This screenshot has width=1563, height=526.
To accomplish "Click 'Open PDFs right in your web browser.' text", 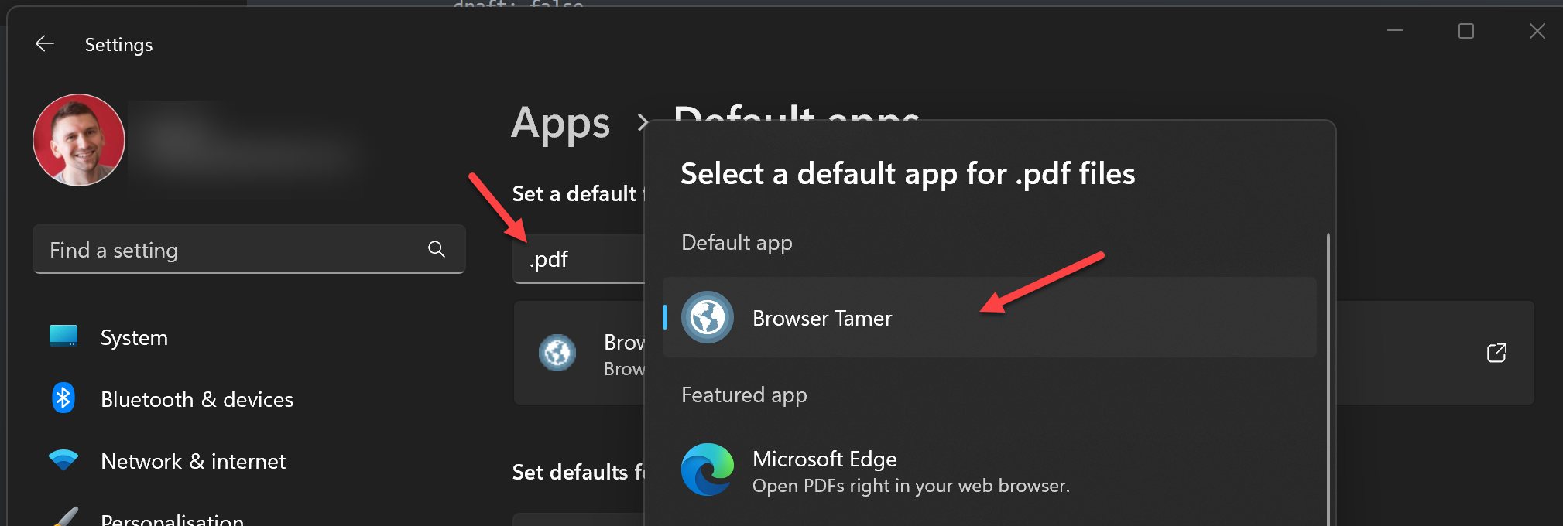I will click(911, 486).
